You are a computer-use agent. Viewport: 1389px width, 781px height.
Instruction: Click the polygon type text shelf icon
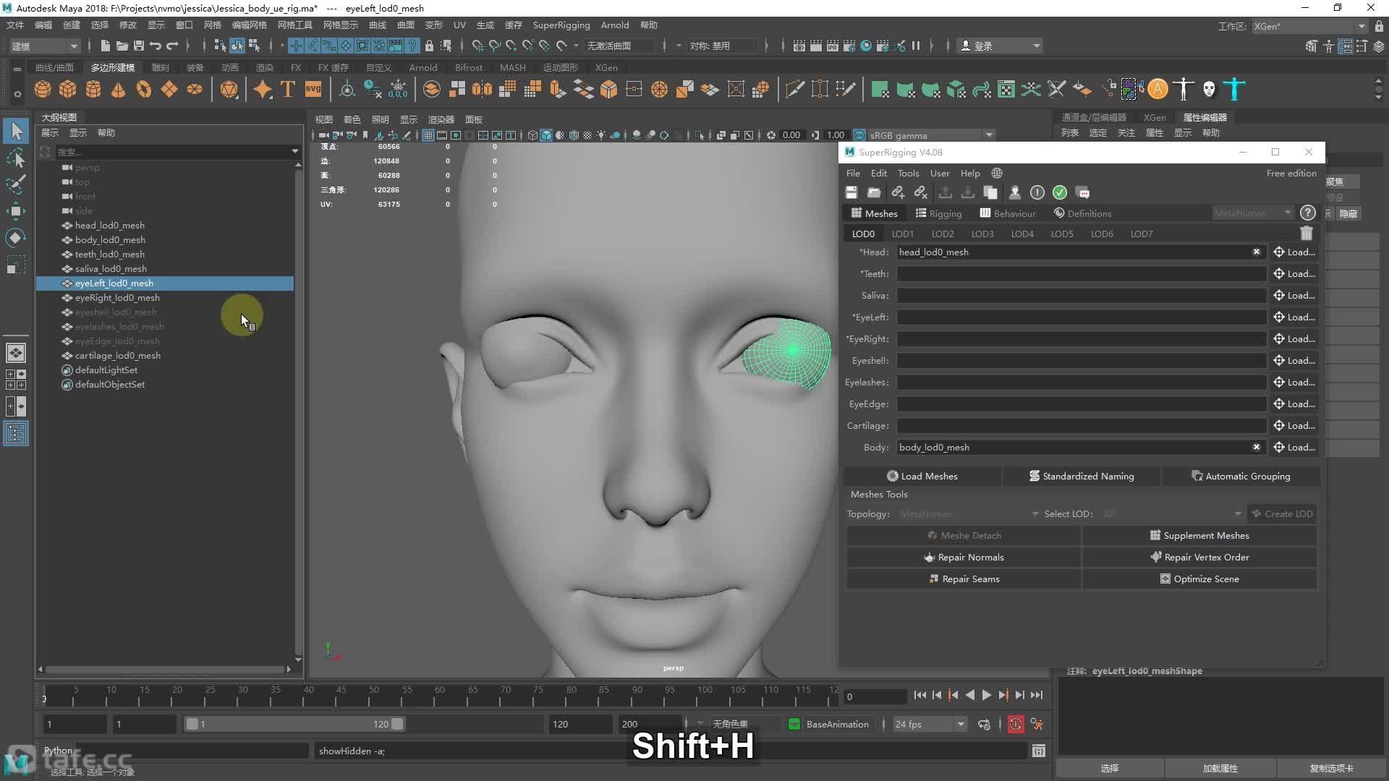[287, 89]
